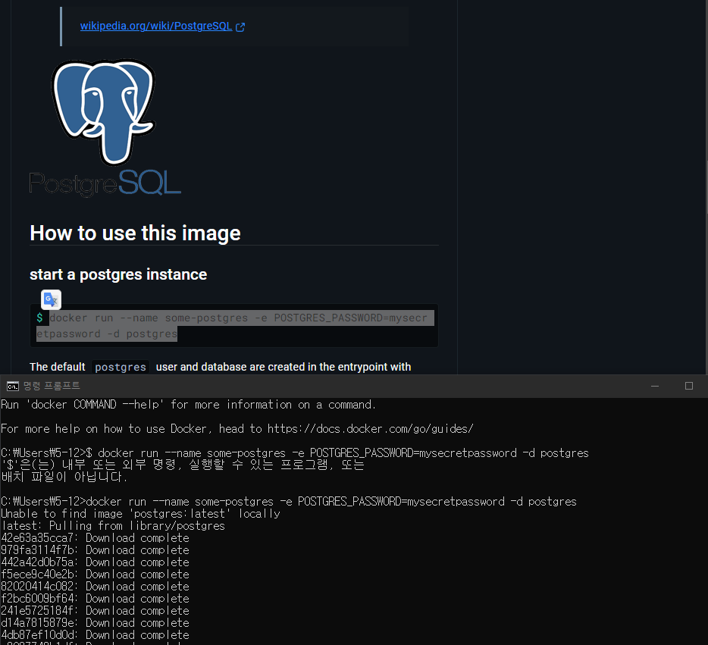The height and width of the screenshot is (645, 708).
Task: Click the 'start a postgres instance' subheading
Action: tap(118, 274)
